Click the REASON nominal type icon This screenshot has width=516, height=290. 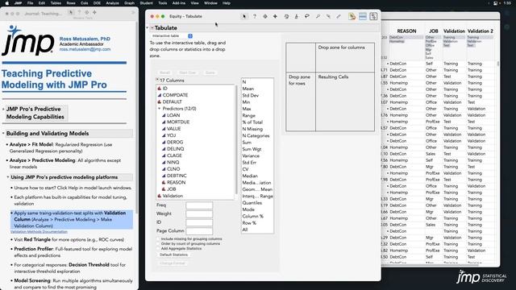click(164, 183)
